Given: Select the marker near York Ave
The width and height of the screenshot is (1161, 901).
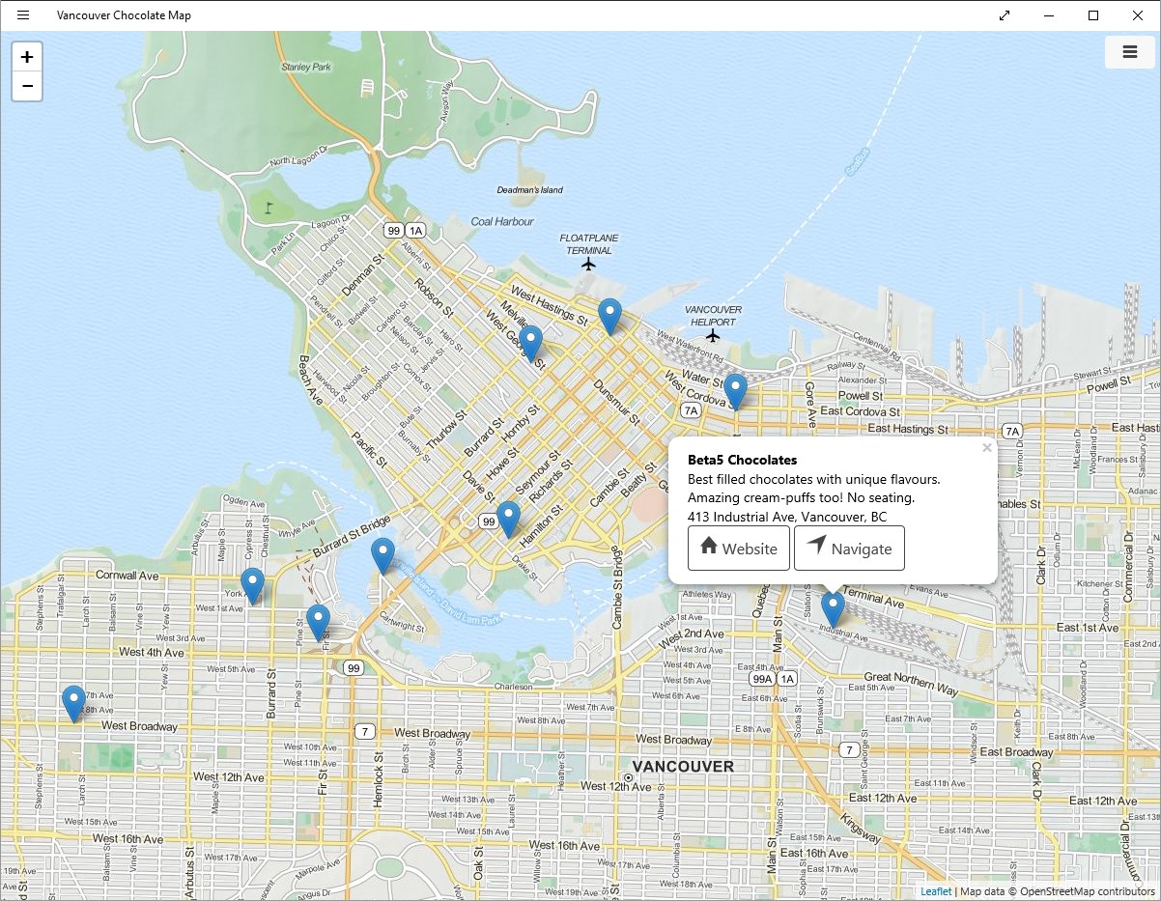Looking at the screenshot, I should click(x=252, y=586).
